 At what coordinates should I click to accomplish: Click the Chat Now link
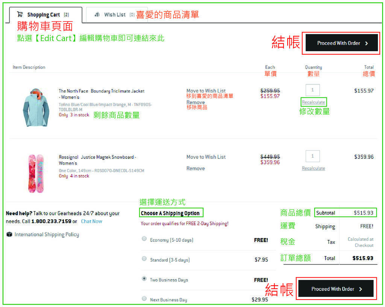point(92,221)
